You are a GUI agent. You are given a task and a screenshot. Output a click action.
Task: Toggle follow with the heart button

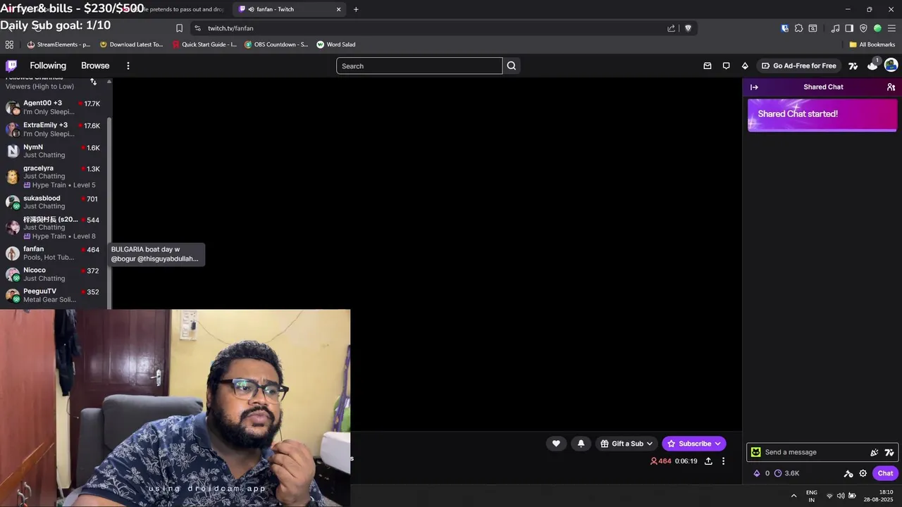[x=556, y=444]
